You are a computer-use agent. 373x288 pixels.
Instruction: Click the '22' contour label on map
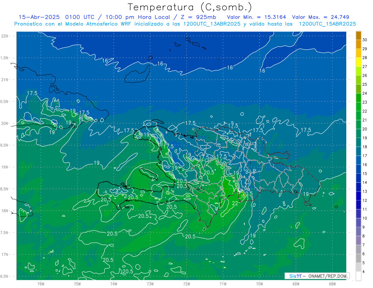[235, 203]
